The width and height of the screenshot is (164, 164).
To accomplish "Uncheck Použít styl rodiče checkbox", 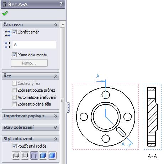I will [x=14, y=146].
